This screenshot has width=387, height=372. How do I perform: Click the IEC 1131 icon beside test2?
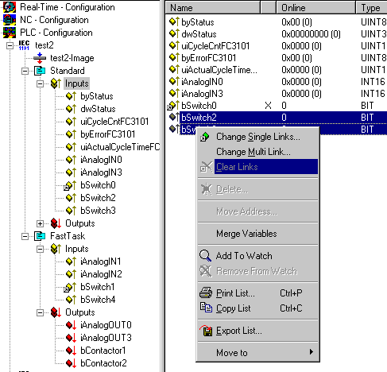[x=24, y=45]
